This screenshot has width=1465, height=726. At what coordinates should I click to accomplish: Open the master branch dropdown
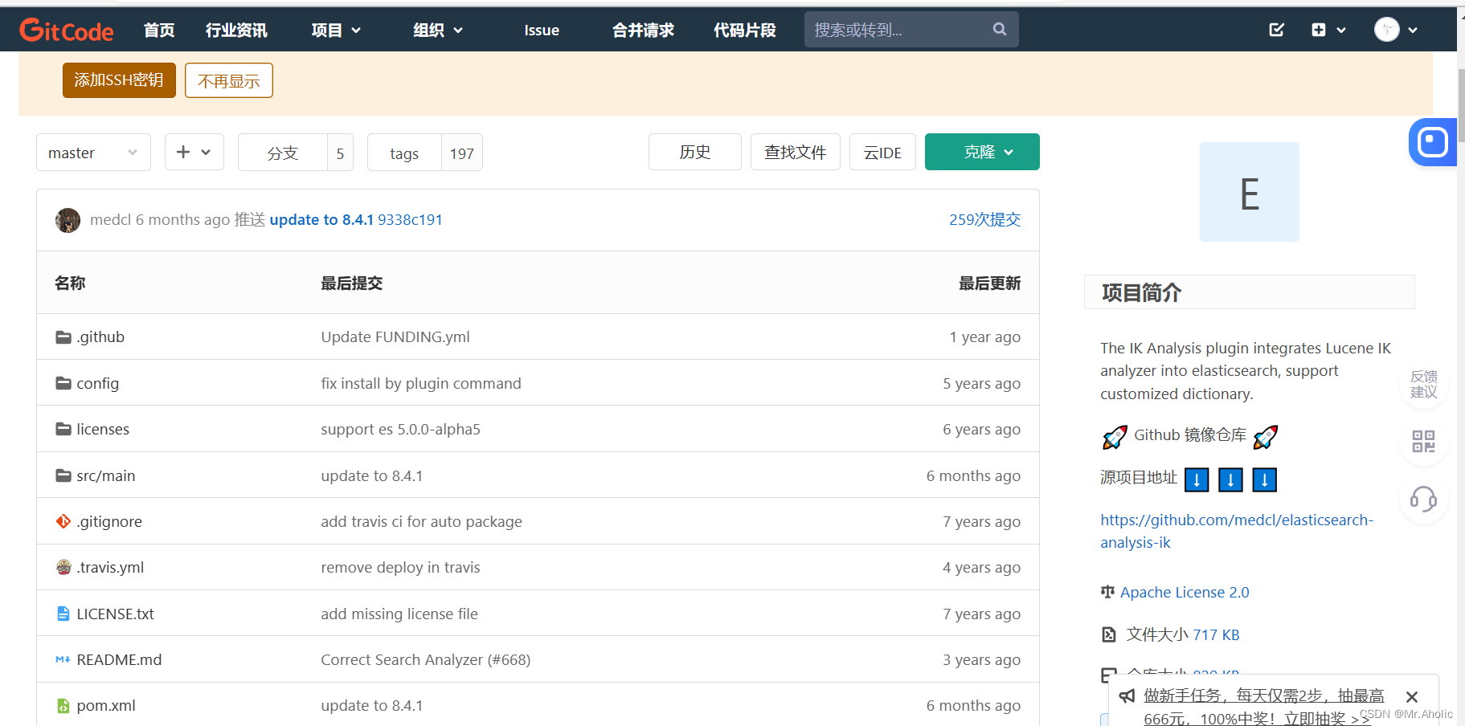93,152
